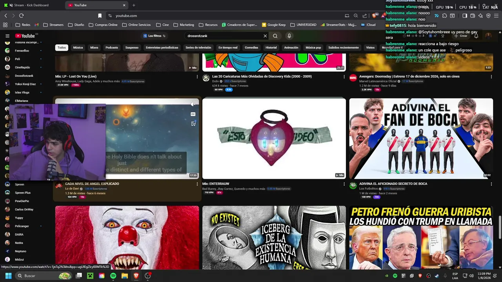Click Marvel Latinoamérica channel avatar
The width and height of the screenshot is (502, 282).
click(353, 78)
